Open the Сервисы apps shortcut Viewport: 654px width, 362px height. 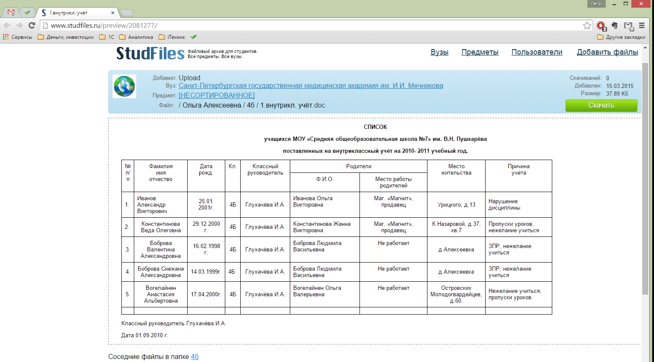pos(18,37)
